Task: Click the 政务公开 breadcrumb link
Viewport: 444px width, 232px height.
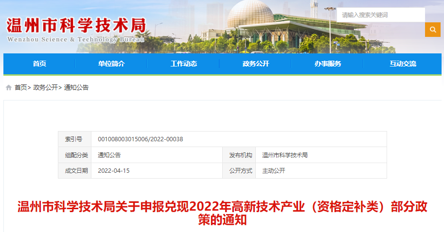Action: click(x=45, y=88)
